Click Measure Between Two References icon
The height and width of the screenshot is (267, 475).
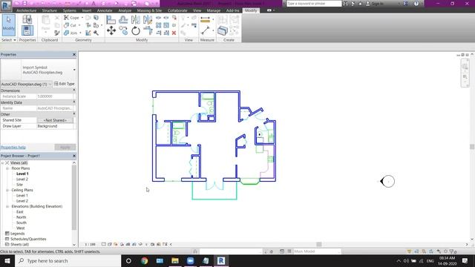205,30
